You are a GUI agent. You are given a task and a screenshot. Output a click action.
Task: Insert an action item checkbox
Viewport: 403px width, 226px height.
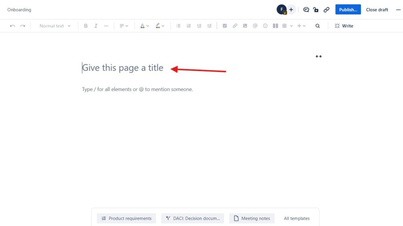[225, 26]
